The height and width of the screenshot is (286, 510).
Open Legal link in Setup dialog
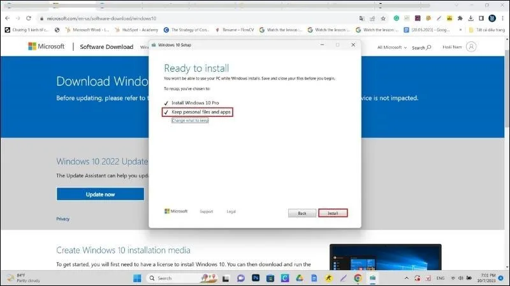[231, 212]
